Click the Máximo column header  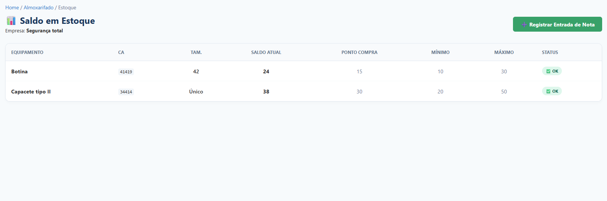tap(504, 52)
